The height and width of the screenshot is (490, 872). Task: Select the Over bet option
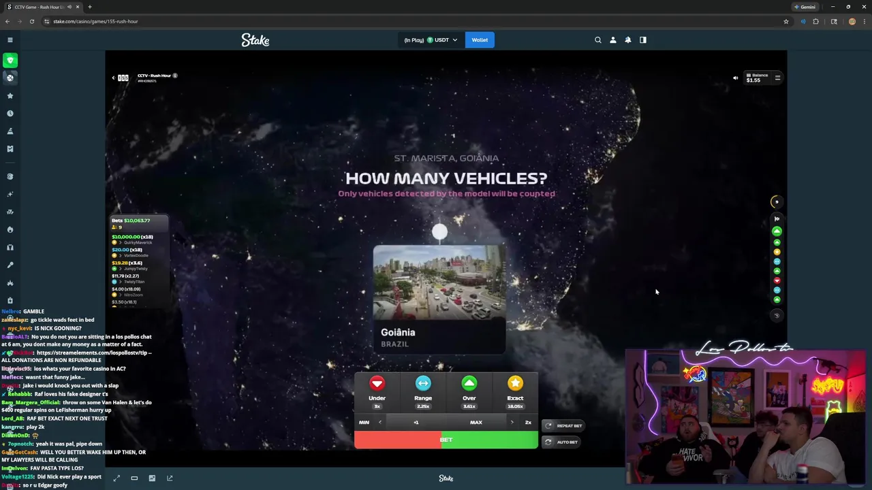[x=469, y=392]
